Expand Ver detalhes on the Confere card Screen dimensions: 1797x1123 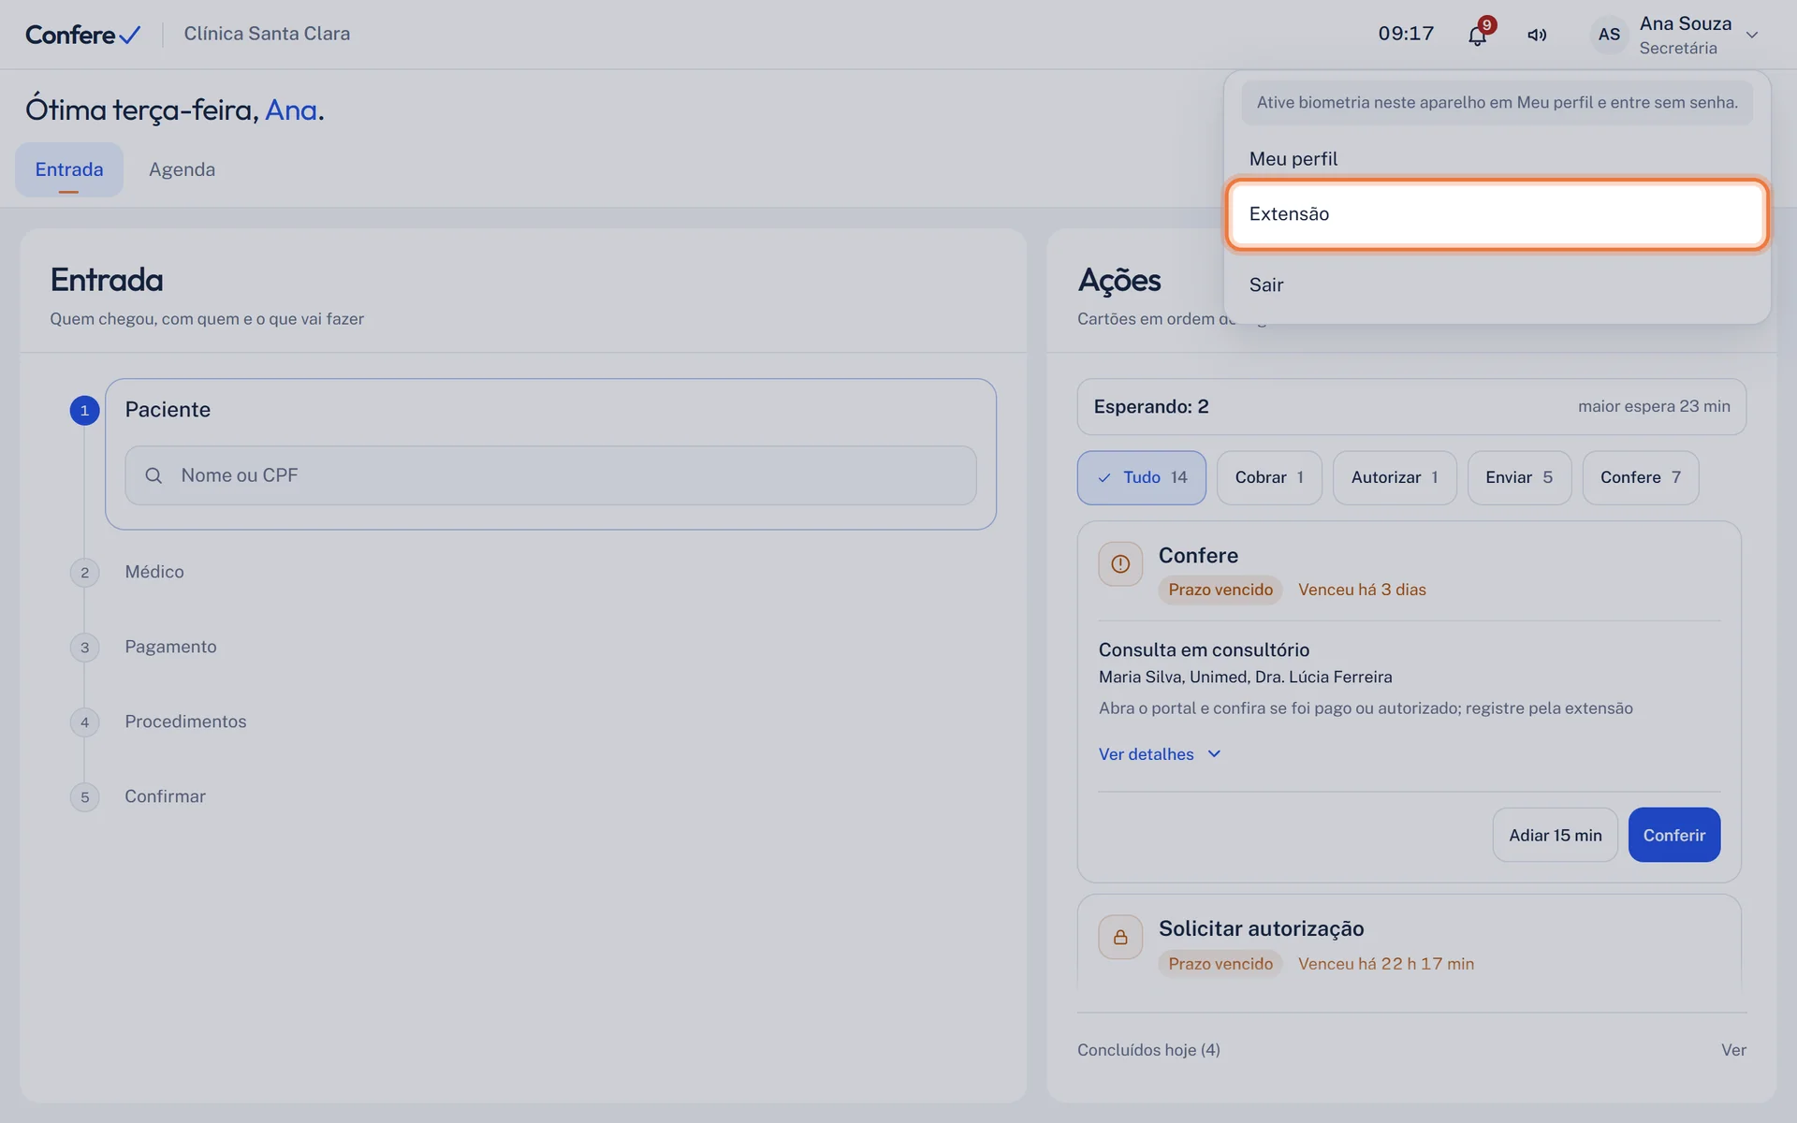(x=1160, y=754)
